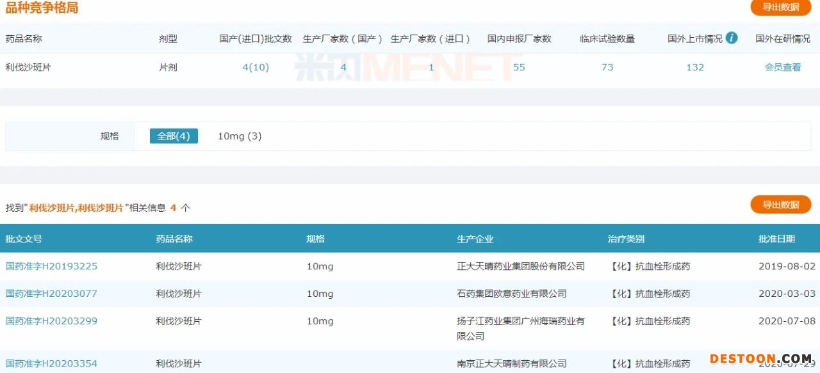This screenshot has height=373, width=820.
Task: Click the info icon beside 国外上市情况
Action: tap(732, 38)
